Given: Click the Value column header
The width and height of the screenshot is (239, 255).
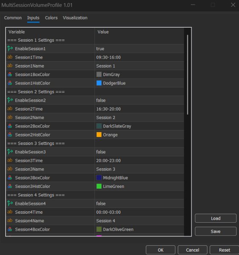Looking at the screenshot, I should [139, 32].
